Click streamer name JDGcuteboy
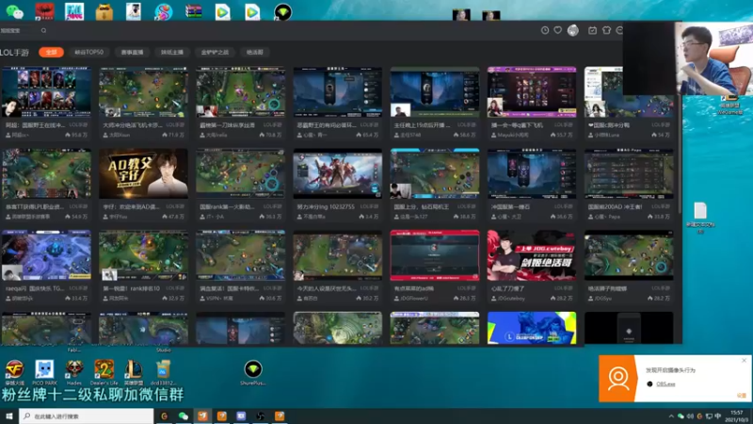753x424 pixels. point(510,299)
